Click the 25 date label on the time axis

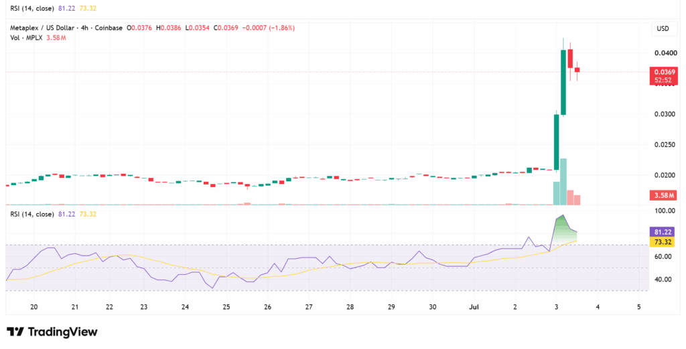point(226,307)
